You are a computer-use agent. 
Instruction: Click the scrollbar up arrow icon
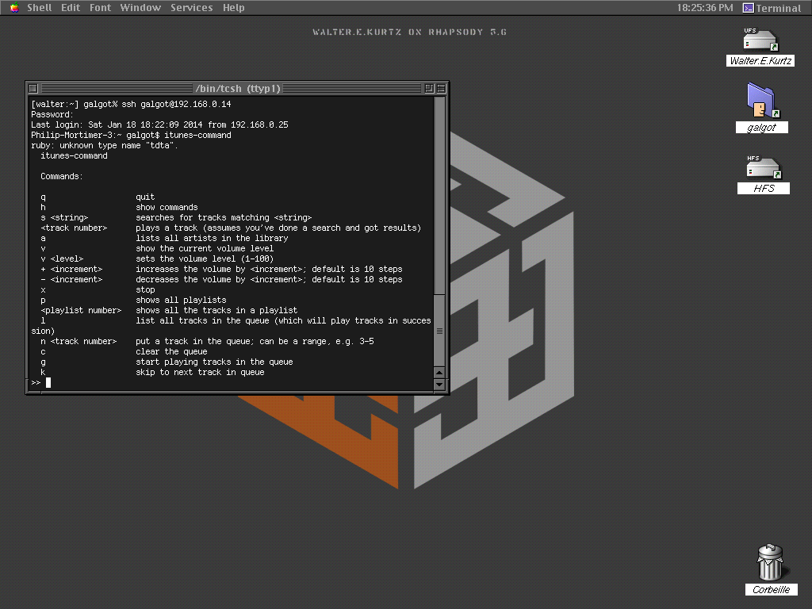(x=440, y=372)
